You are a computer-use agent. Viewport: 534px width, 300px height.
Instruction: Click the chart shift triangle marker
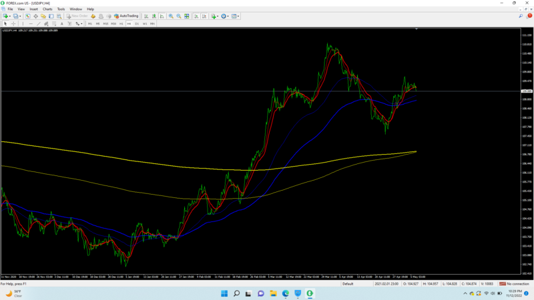click(416, 29)
